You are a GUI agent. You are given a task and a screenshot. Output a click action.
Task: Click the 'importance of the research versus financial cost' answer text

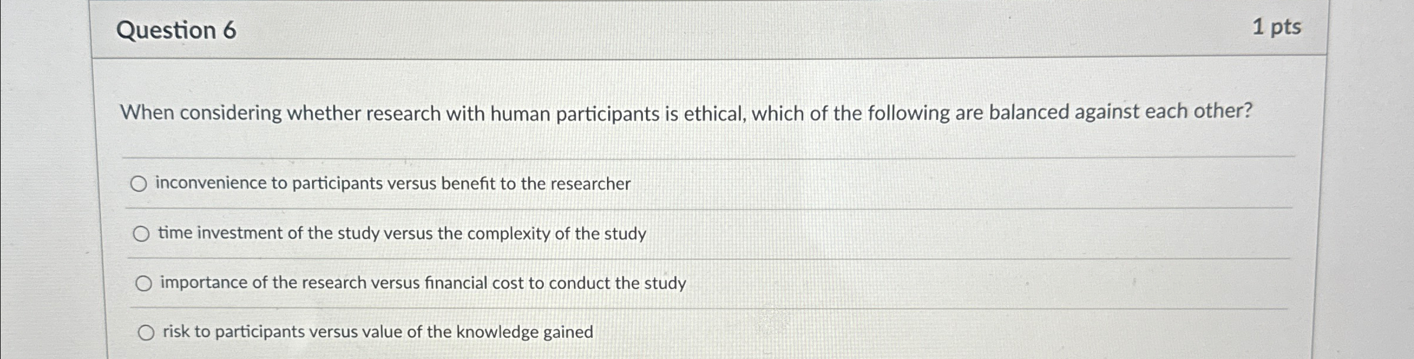[423, 283]
